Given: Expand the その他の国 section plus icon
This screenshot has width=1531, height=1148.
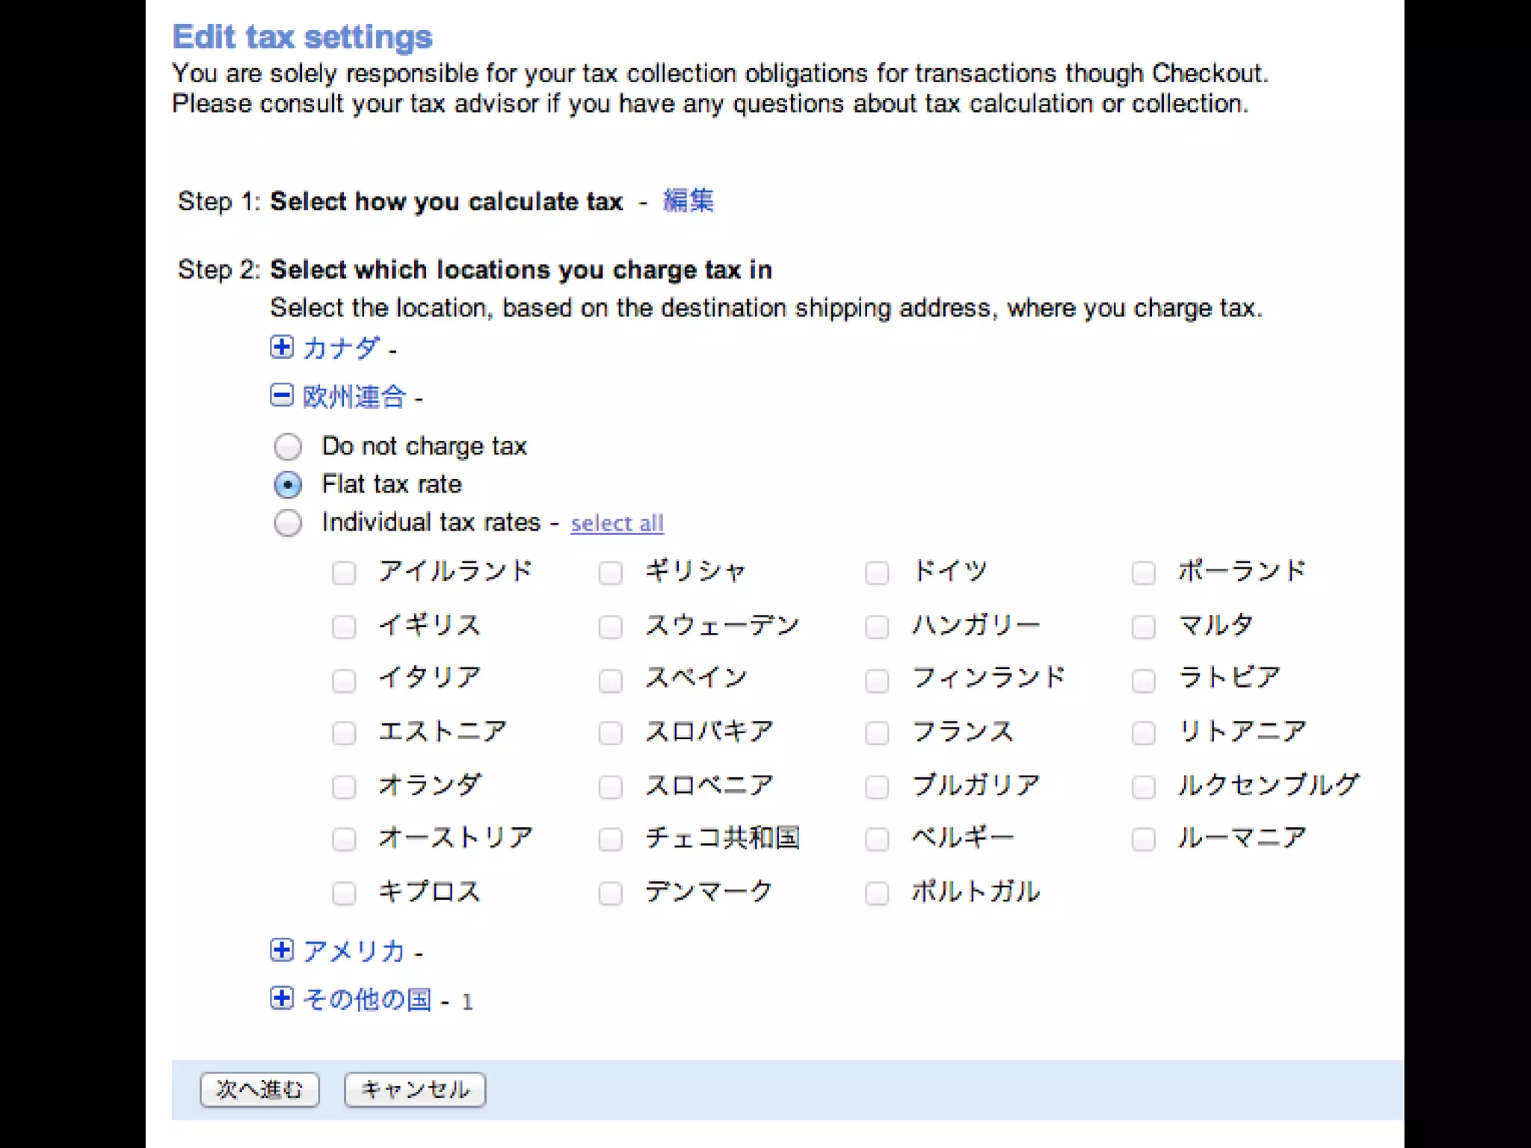Looking at the screenshot, I should [282, 999].
